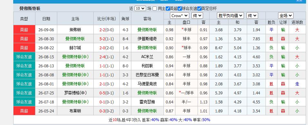This screenshot has width=308, height=125.
Task: Click 曼彻斯特联 in the 26-08-30 row
Action: 75,39
